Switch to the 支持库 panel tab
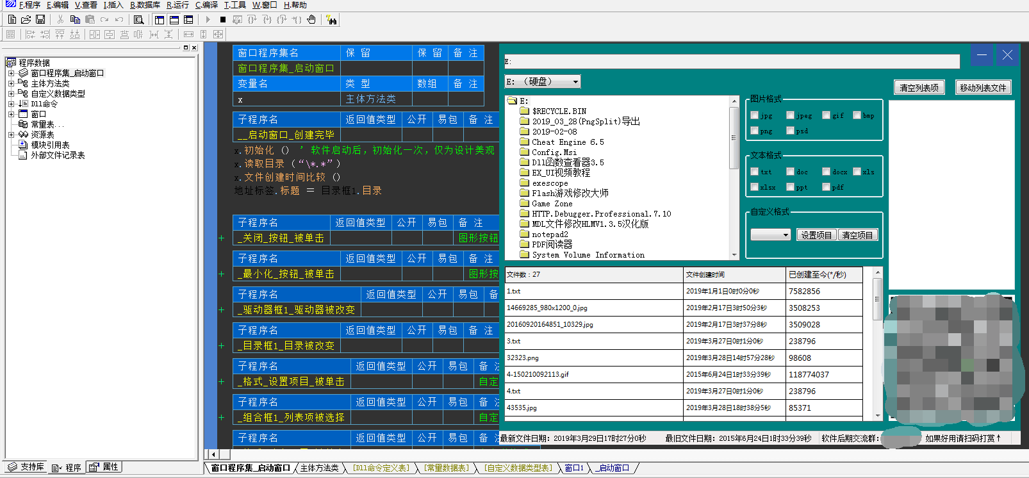The height and width of the screenshot is (478, 1029). pyautogui.click(x=26, y=467)
